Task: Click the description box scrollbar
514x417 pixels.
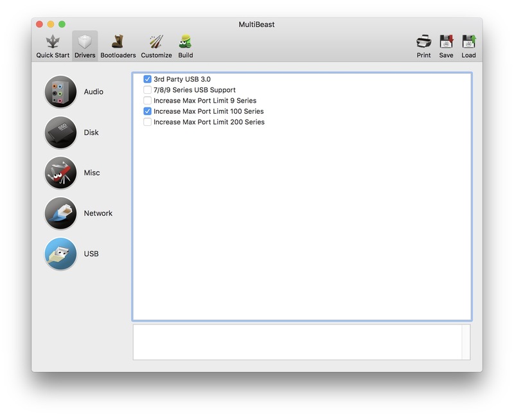Action: pos(466,342)
